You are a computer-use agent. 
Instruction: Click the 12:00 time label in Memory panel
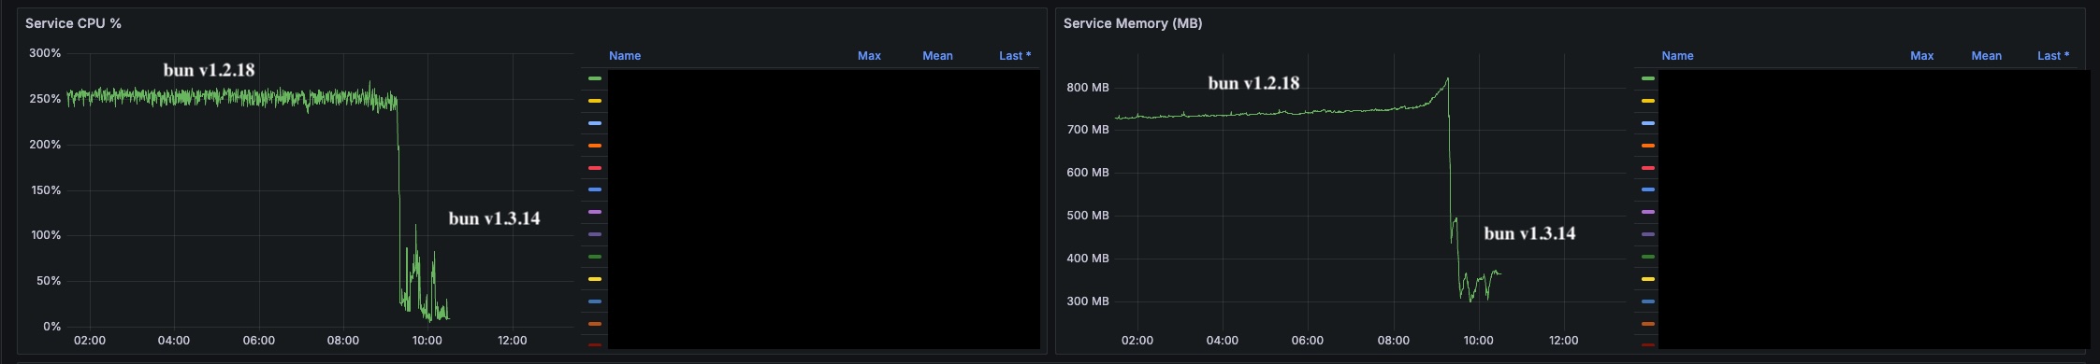tap(1564, 341)
